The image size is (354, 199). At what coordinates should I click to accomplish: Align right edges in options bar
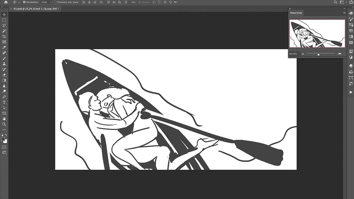coord(95,2)
